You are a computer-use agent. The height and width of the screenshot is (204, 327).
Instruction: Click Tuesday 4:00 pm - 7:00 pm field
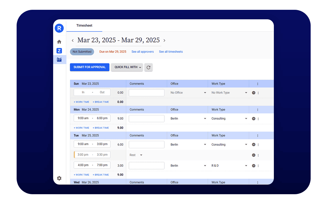pos(92,165)
